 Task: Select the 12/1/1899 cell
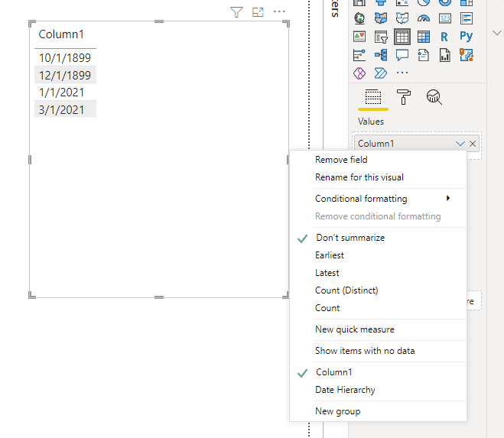(x=65, y=76)
